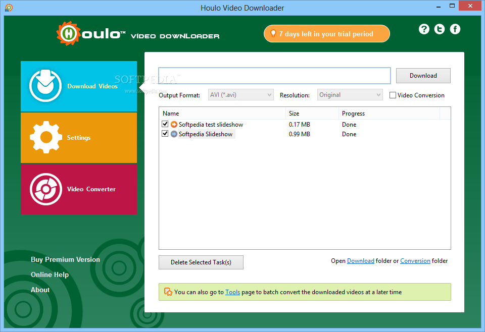
Task: Click Delete Selected Task(s) button
Action: (201, 262)
